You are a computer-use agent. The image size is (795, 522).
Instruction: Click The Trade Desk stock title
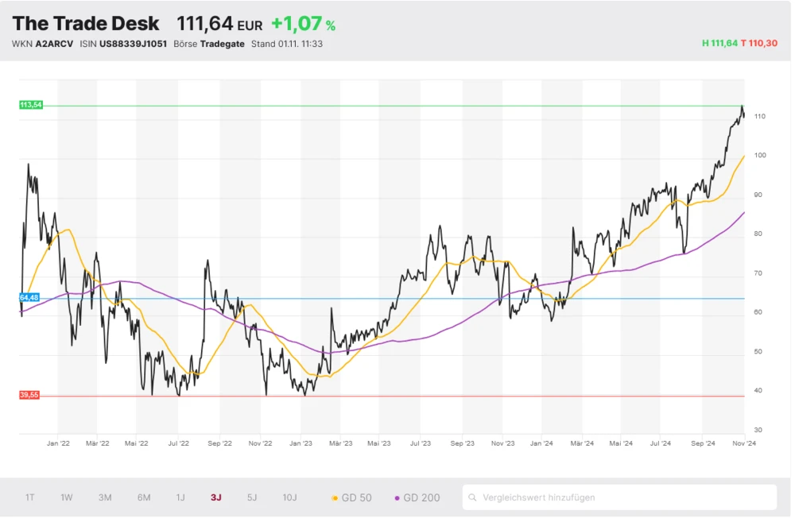[x=86, y=24]
